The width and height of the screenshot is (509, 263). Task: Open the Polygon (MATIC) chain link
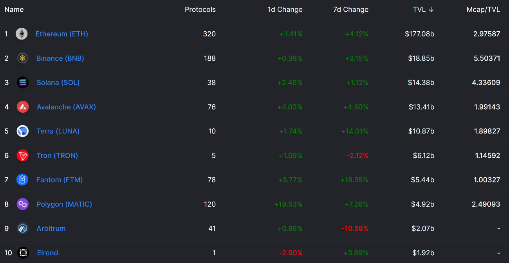coord(64,204)
